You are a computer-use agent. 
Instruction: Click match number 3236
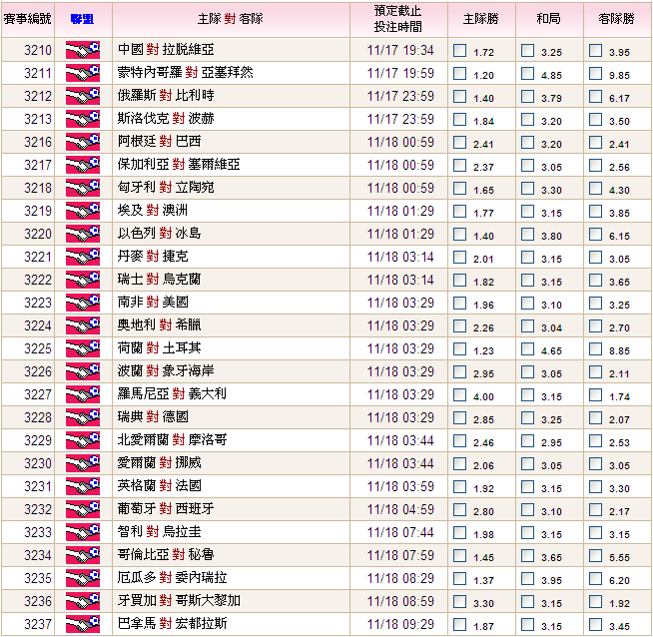(38, 601)
